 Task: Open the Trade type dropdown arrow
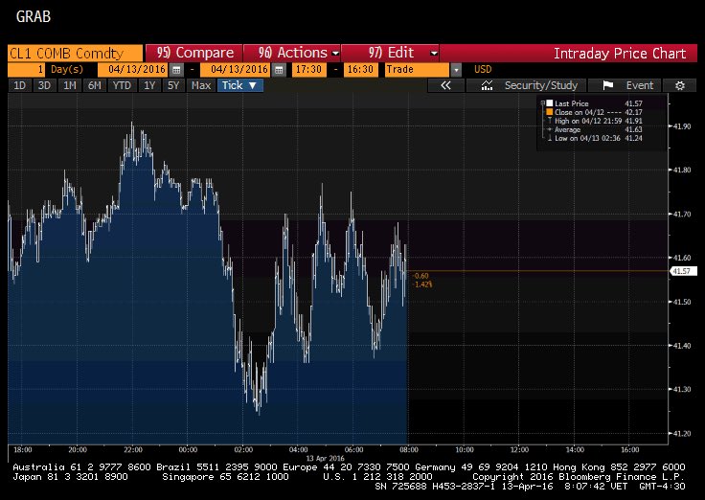[455, 70]
